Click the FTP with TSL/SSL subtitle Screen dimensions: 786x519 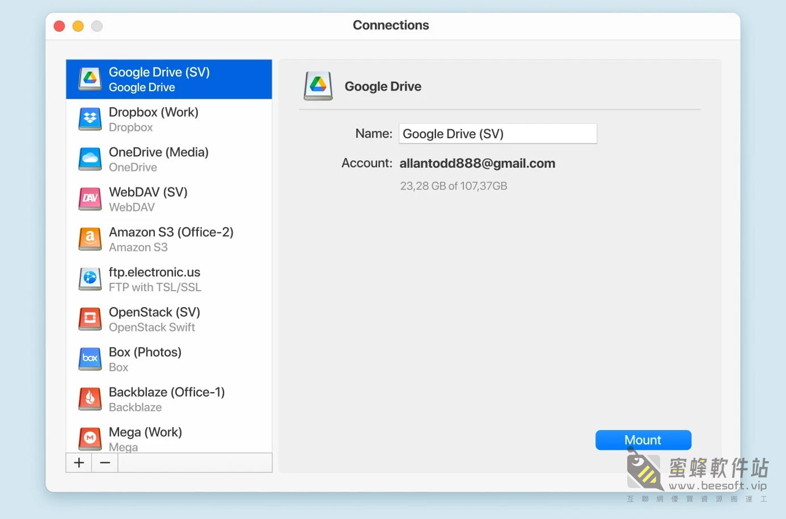[155, 287]
